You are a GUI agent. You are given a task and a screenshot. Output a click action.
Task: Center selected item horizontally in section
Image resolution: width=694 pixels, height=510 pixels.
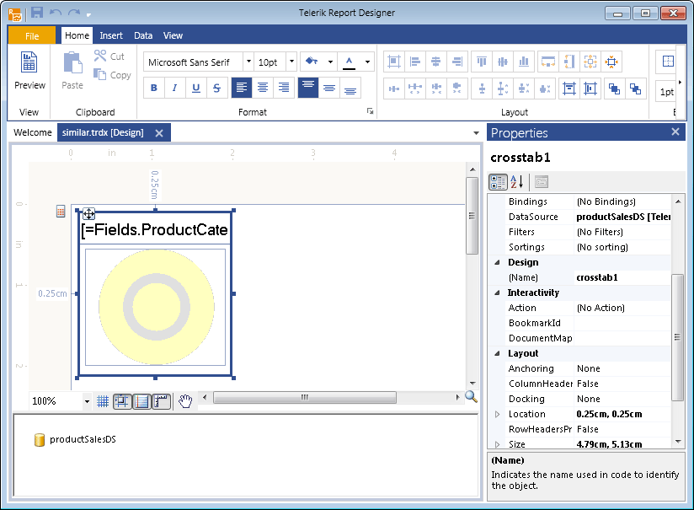coord(569,89)
